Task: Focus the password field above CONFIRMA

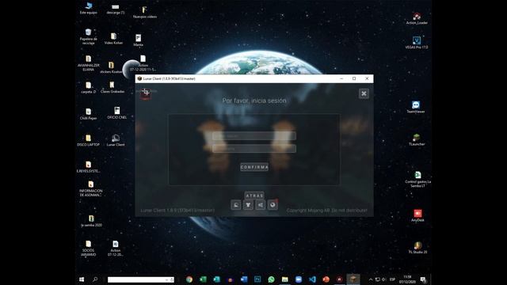Action: click(254, 149)
